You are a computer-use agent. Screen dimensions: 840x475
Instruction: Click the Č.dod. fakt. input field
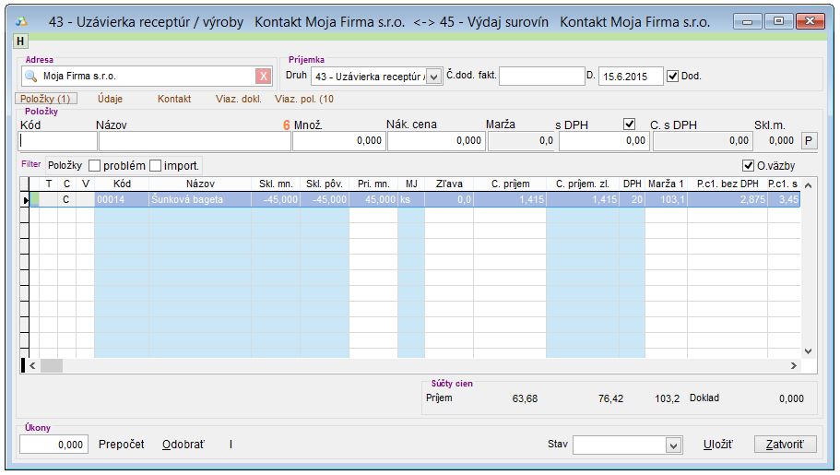coord(541,77)
